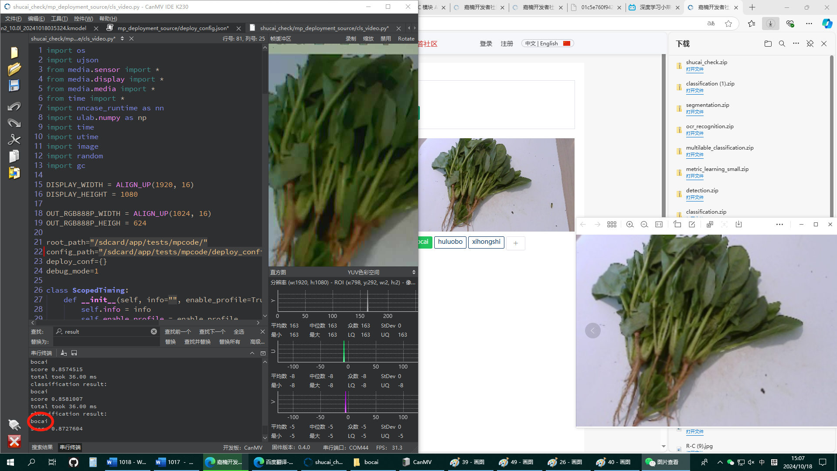Toggle the 录制 record option in frame buffer
This screenshot has height=471, width=837.
point(350,38)
